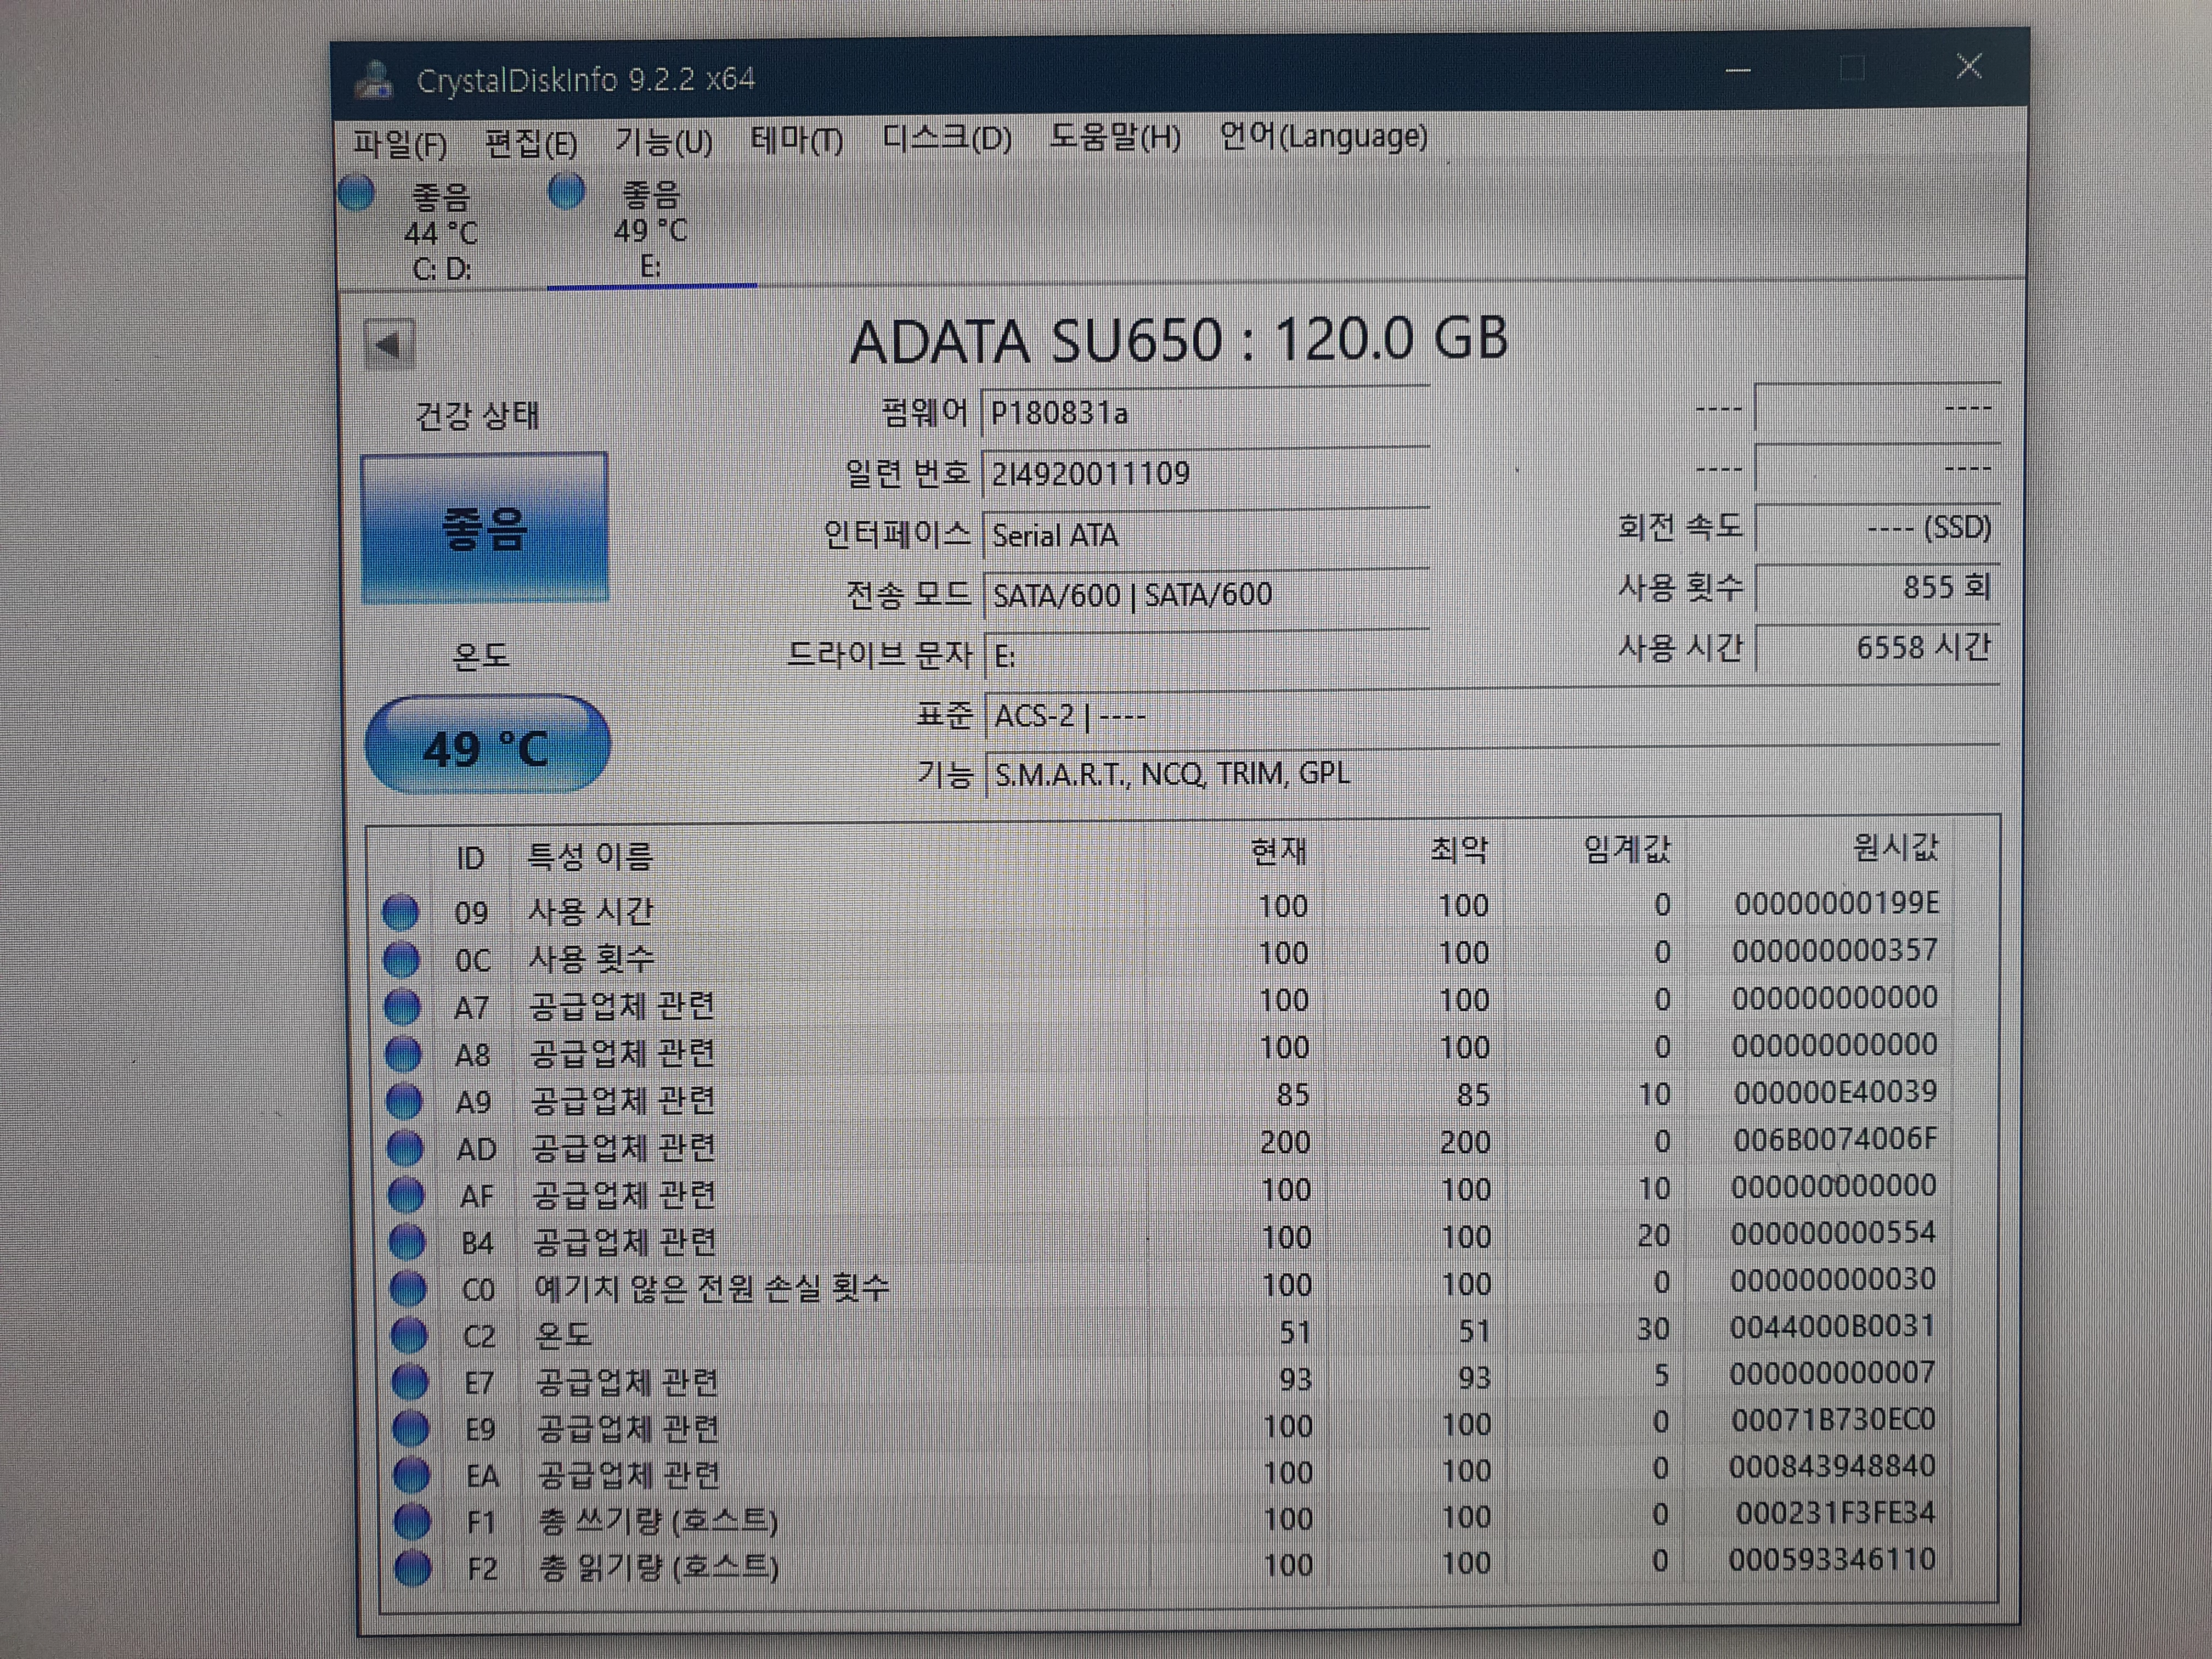Click the status dot of row AF
Image resolution: width=2212 pixels, height=1659 pixels.
406,1194
